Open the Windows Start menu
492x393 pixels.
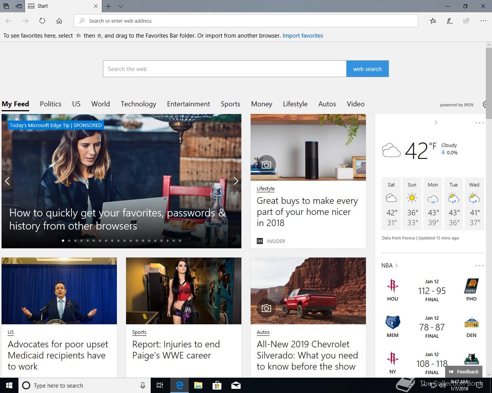click(9, 385)
